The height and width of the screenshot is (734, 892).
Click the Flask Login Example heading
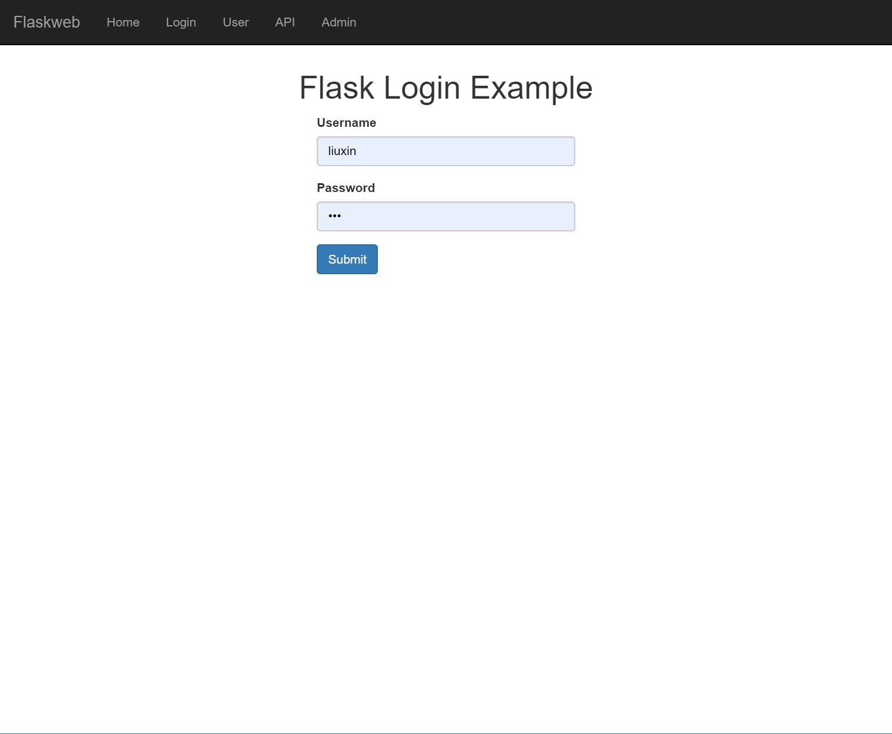click(x=445, y=88)
